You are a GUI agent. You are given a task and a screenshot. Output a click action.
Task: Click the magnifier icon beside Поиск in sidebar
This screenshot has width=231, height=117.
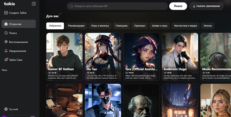pos(6,33)
